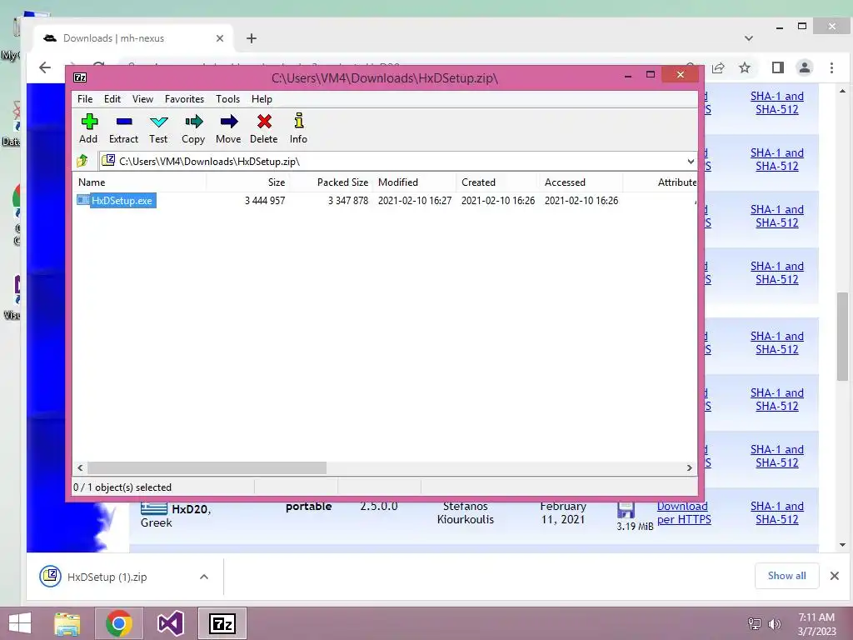Expand the address path dropdown
This screenshot has width=853, height=640.
click(691, 161)
